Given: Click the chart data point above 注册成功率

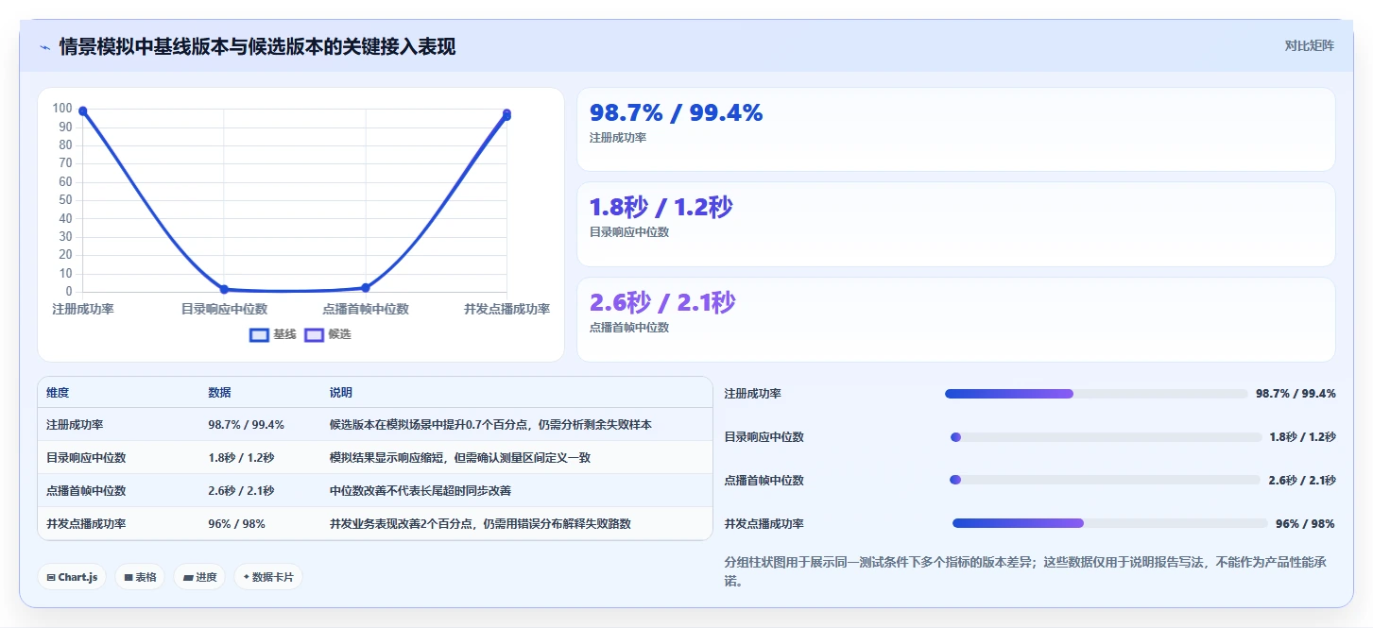Looking at the screenshot, I should tap(83, 111).
